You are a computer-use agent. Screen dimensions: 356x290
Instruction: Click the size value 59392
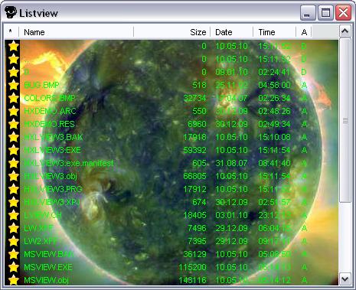[194, 150]
